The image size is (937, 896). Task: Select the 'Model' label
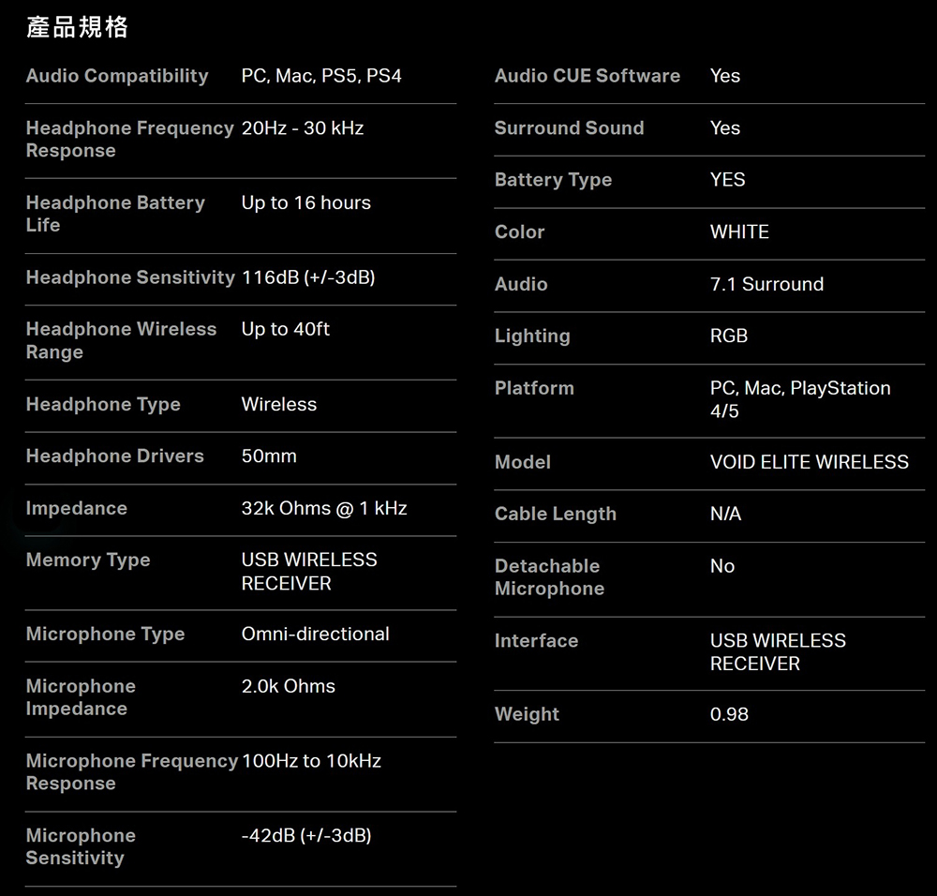tap(523, 462)
